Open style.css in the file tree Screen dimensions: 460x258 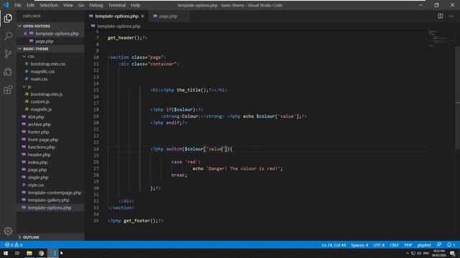[x=36, y=185]
